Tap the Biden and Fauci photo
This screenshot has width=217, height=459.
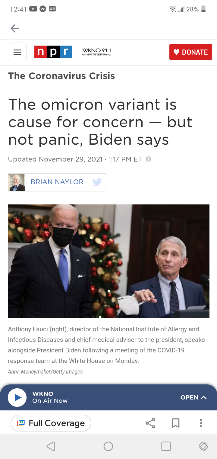(108, 261)
